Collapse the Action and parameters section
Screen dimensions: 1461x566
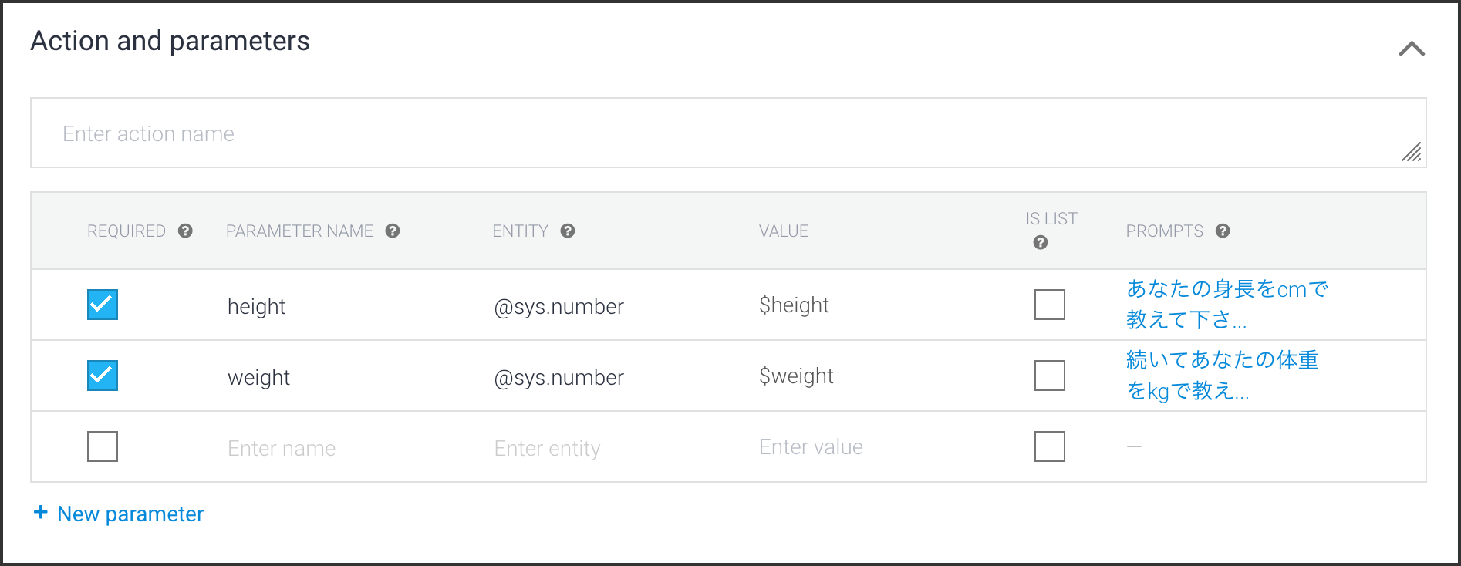(1412, 49)
